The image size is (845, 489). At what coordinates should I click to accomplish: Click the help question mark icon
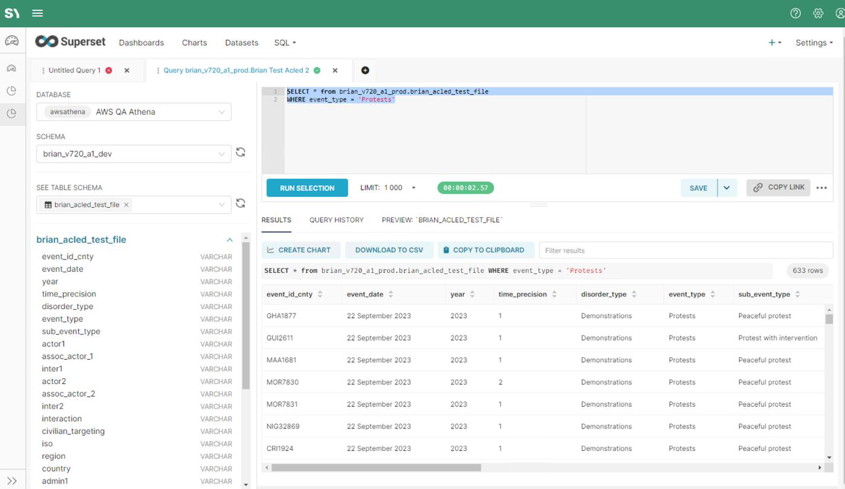coord(795,13)
